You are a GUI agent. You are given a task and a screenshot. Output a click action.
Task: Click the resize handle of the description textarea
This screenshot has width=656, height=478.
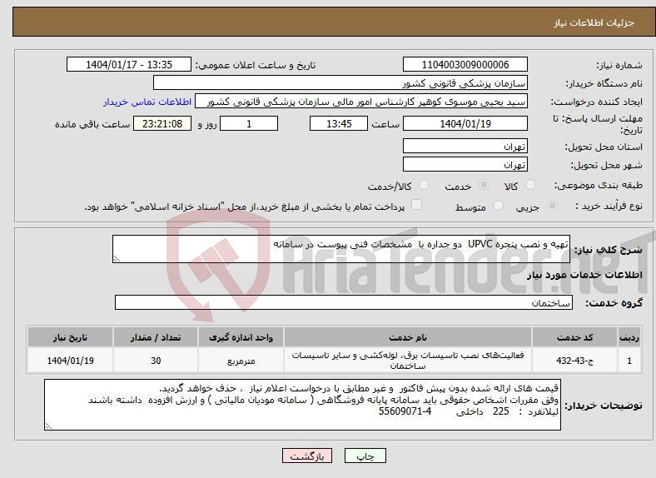[117, 259]
